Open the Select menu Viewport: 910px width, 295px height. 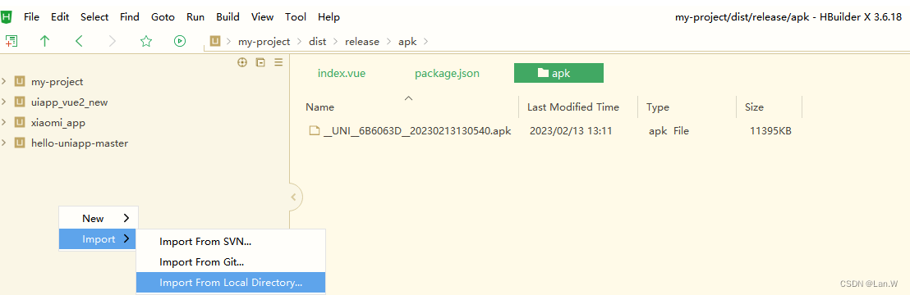click(94, 17)
